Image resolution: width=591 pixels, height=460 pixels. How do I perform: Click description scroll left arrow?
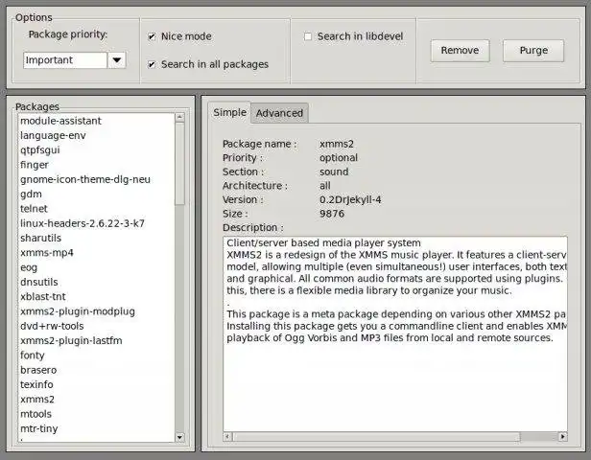pyautogui.click(x=227, y=437)
